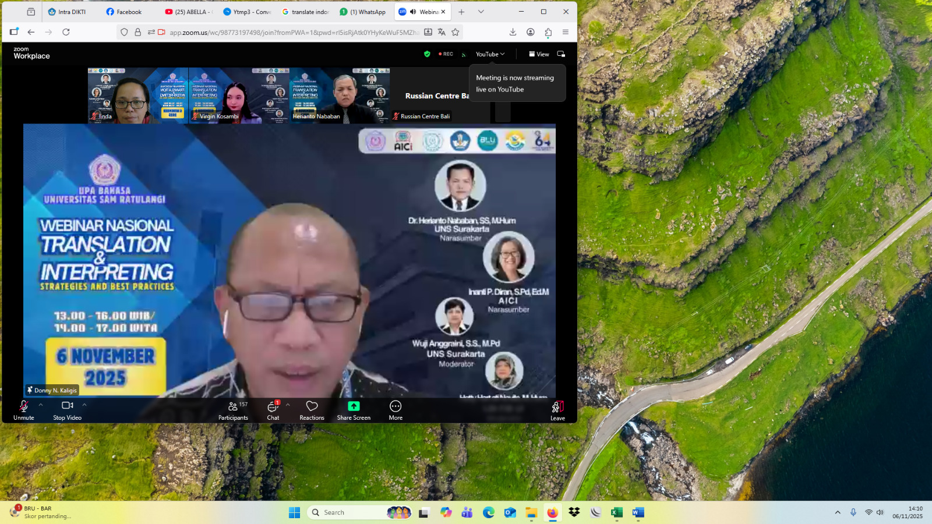This screenshot has height=524, width=932.
Task: Click the pop-out window icon beside View
Action: coord(561,54)
